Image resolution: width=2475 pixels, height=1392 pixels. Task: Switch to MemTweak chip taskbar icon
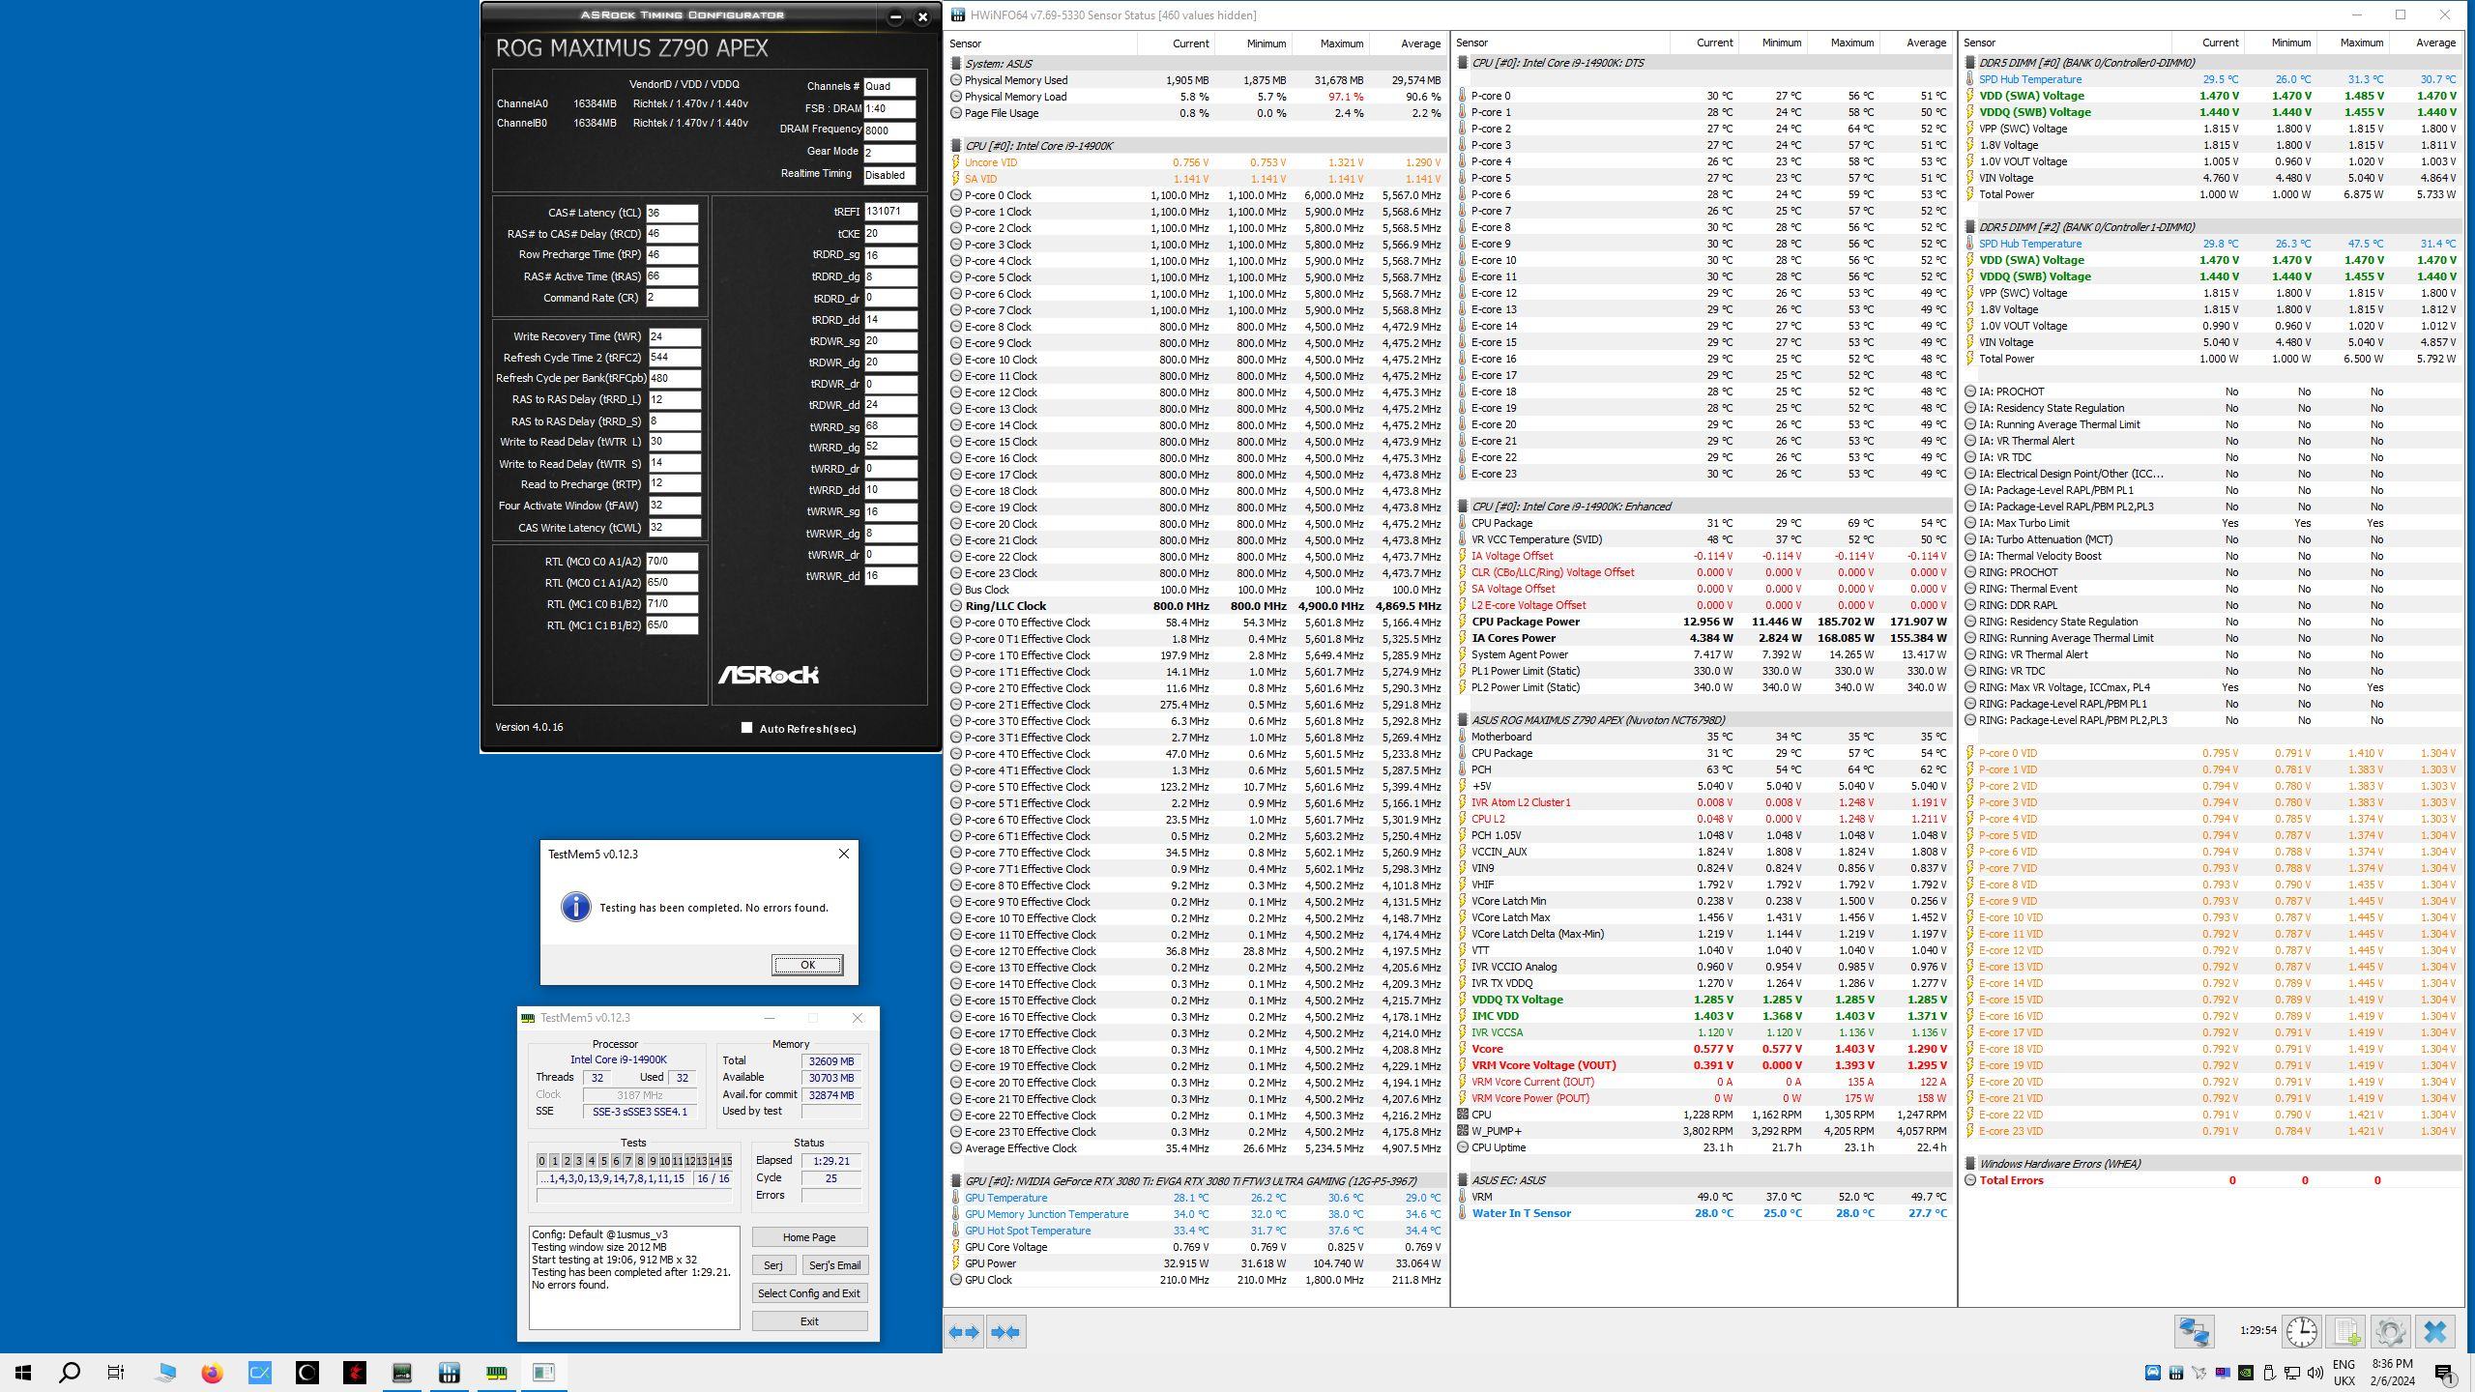402,1372
